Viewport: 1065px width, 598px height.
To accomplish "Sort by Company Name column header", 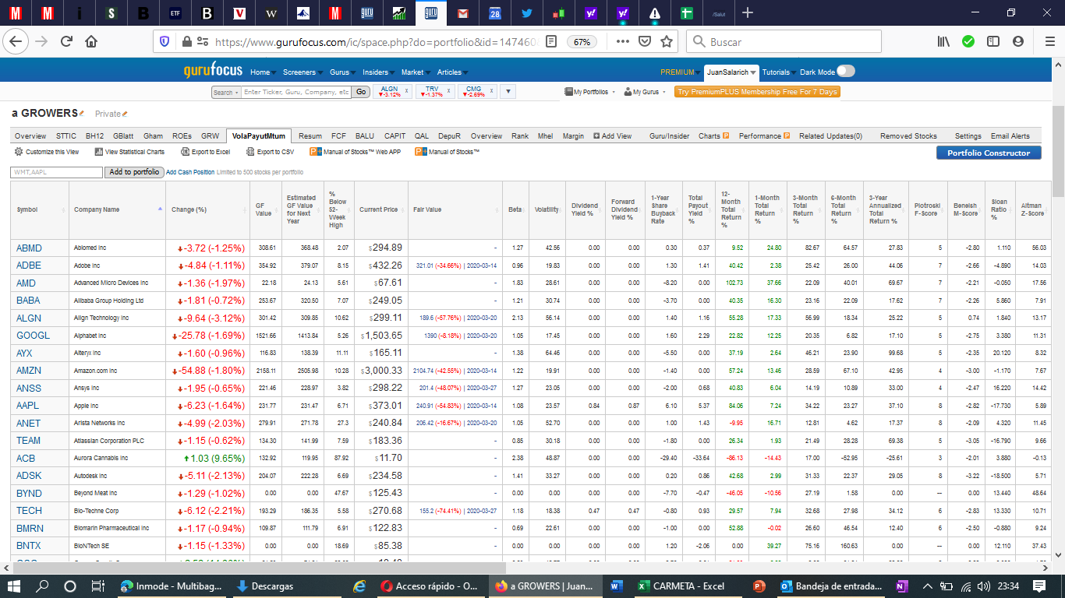I will (117, 209).
